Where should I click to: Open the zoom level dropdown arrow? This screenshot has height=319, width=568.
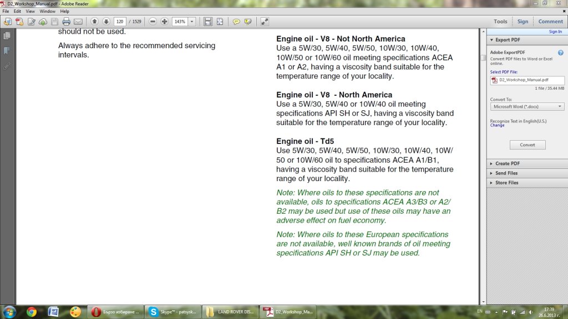click(x=192, y=22)
